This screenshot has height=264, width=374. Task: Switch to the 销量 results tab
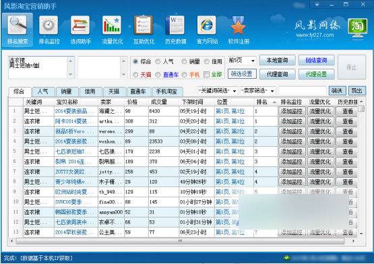coord(66,92)
